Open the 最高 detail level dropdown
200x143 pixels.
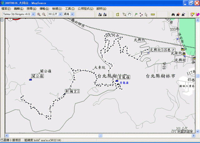[x=72, y=14]
